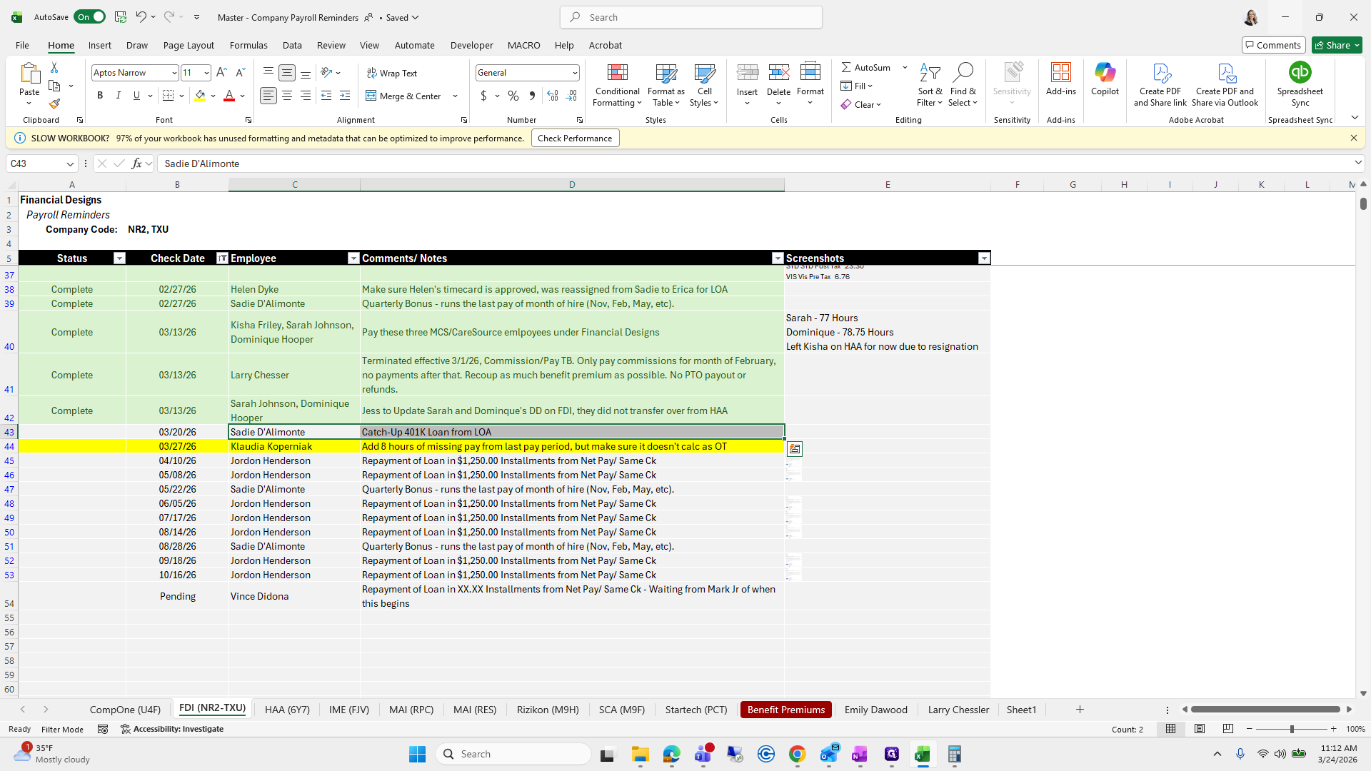Toggle the AutoSave switch off

[x=90, y=17]
